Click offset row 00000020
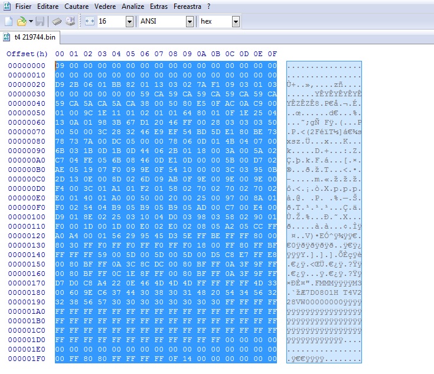This screenshot has width=434, height=374. 27,84
